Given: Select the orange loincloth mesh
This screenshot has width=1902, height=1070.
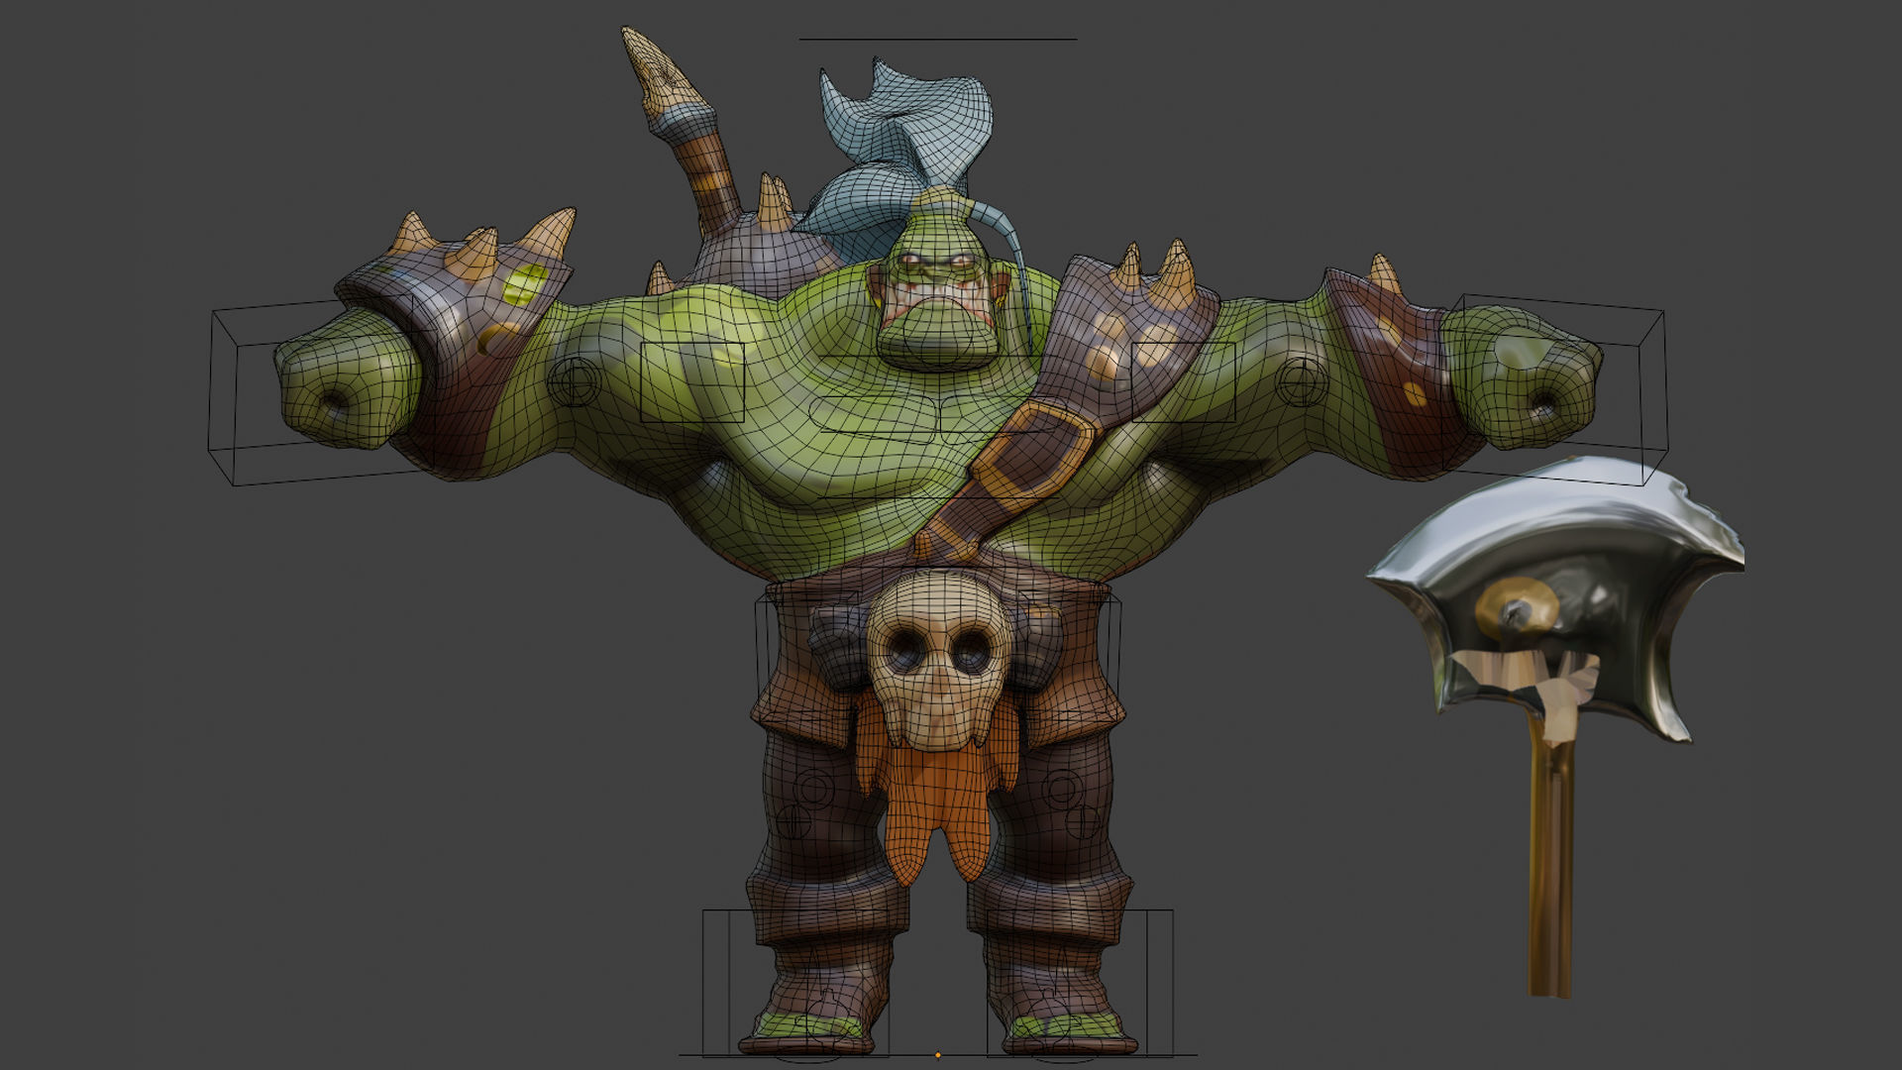Looking at the screenshot, I should pyautogui.click(x=935, y=793).
